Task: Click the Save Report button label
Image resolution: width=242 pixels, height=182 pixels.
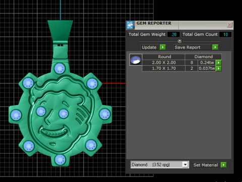Action: click(x=193, y=48)
